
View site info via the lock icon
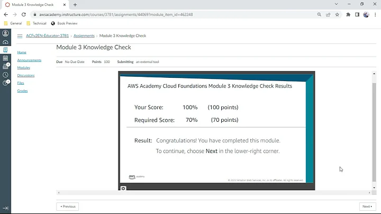point(35,15)
